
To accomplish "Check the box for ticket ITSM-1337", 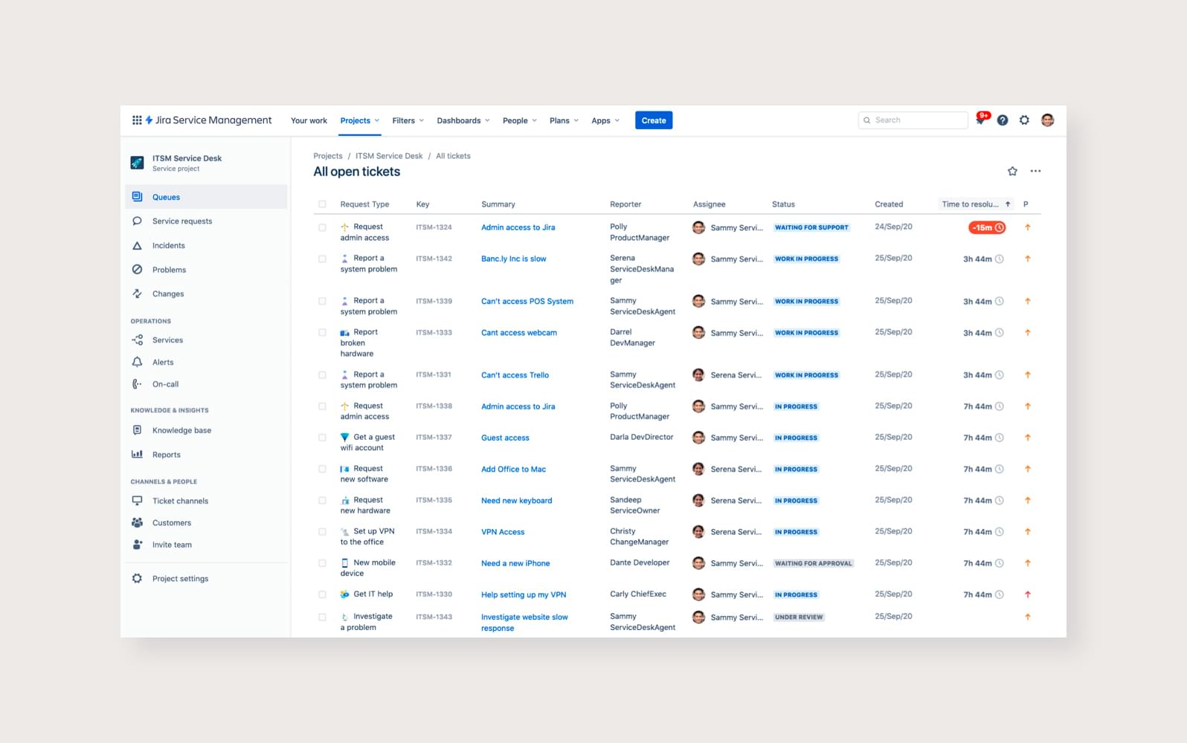I will [322, 438].
